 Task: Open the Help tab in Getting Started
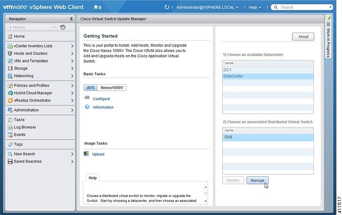tap(93, 178)
